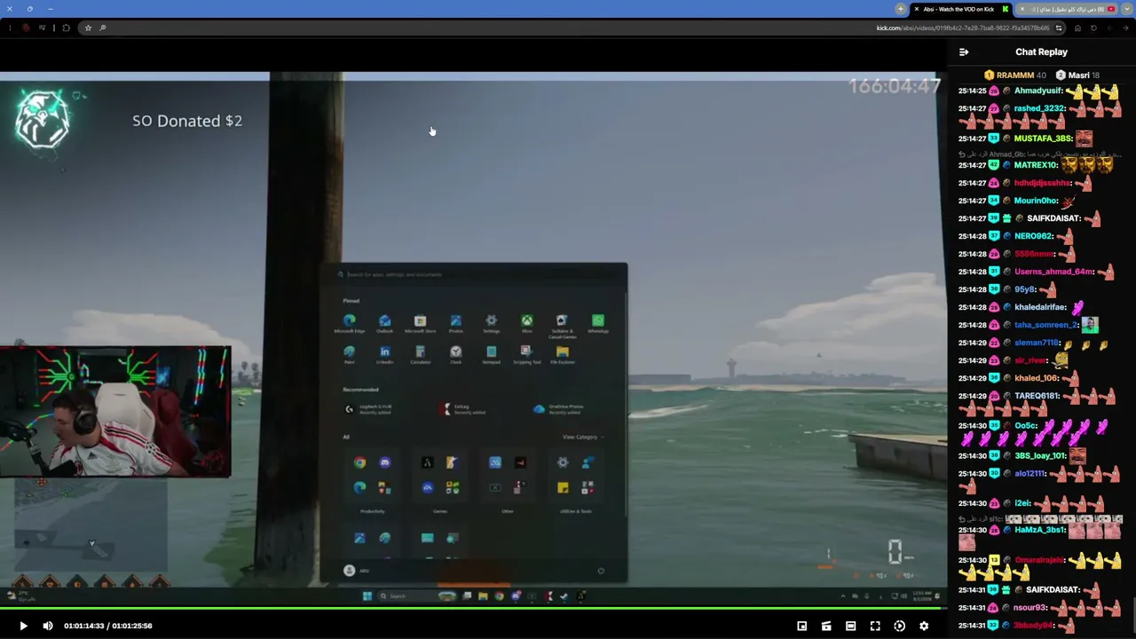This screenshot has height=639, width=1136.
Task: Click the magnifier zoom icon in toolbar
Action: point(103,28)
